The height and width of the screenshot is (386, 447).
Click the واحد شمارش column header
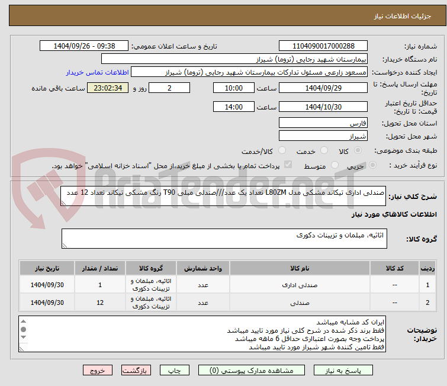(x=203, y=268)
